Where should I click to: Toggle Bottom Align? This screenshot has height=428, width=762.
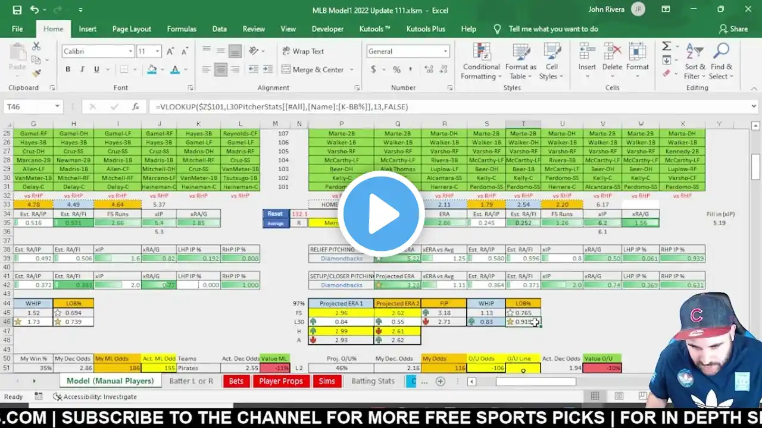click(x=235, y=51)
